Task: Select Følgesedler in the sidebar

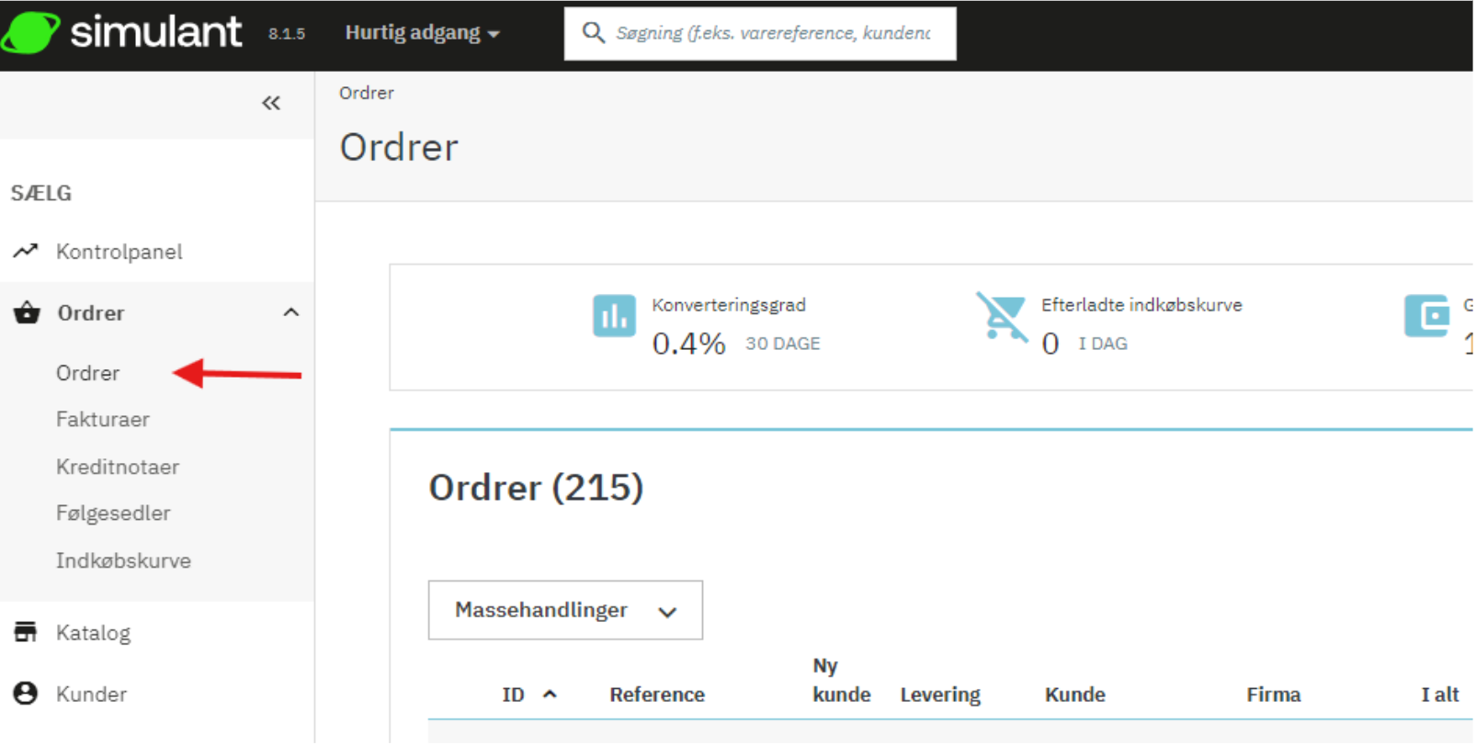Action: [113, 514]
